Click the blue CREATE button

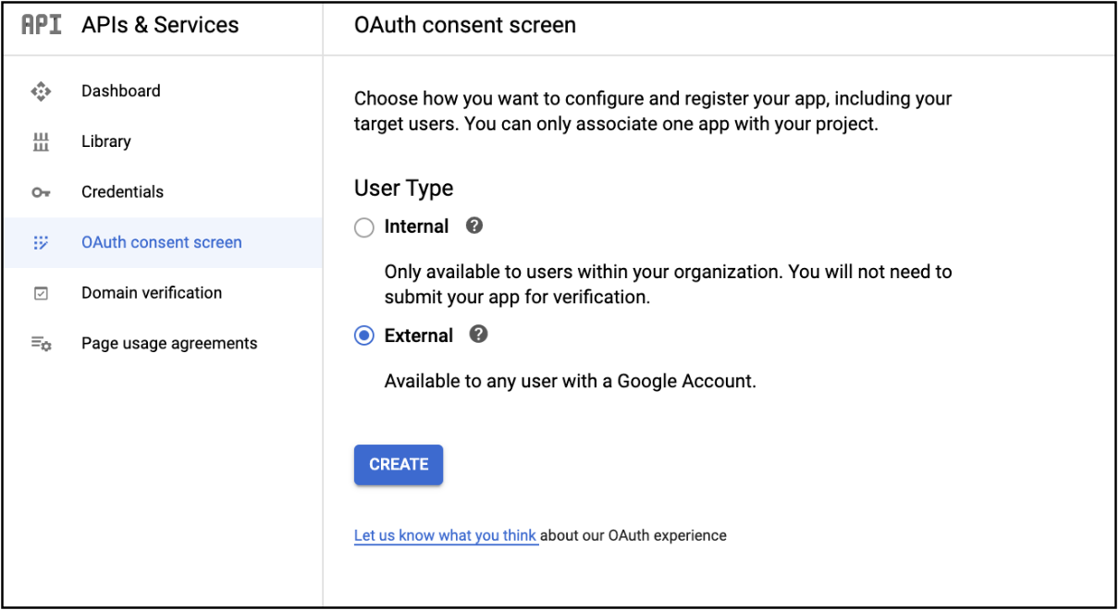399,465
